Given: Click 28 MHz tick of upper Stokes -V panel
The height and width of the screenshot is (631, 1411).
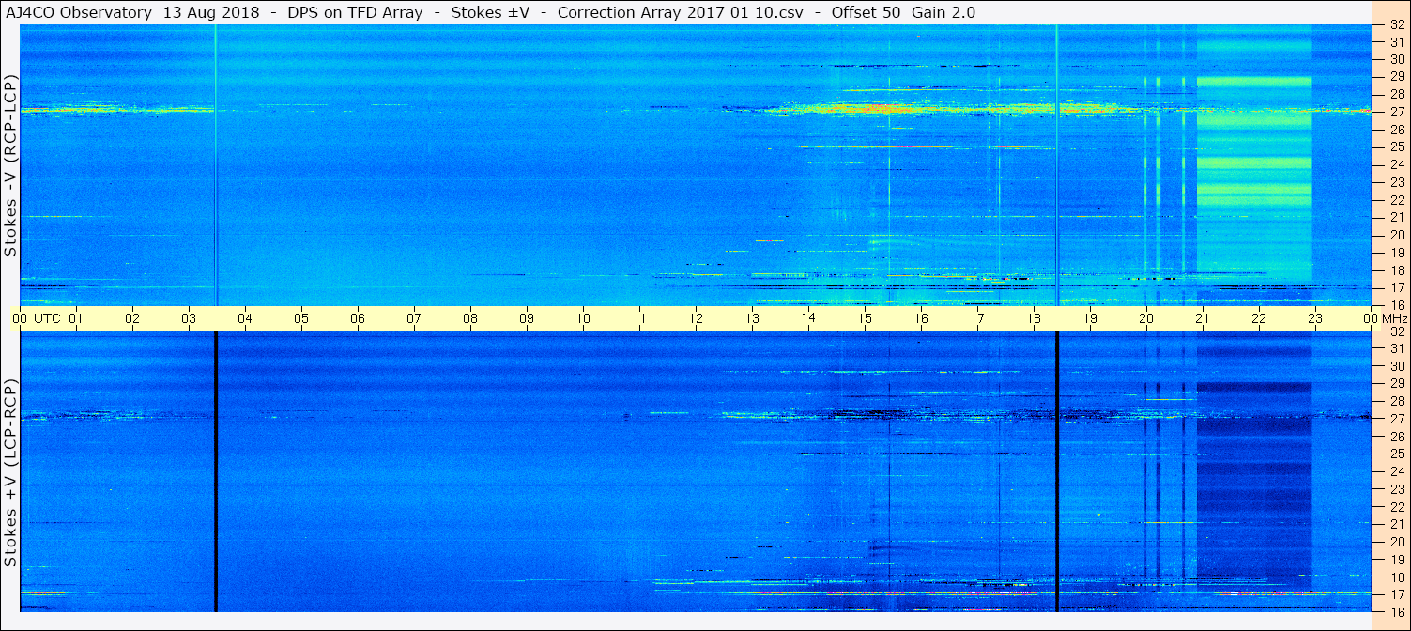Looking at the screenshot, I should pyautogui.click(x=1396, y=94).
